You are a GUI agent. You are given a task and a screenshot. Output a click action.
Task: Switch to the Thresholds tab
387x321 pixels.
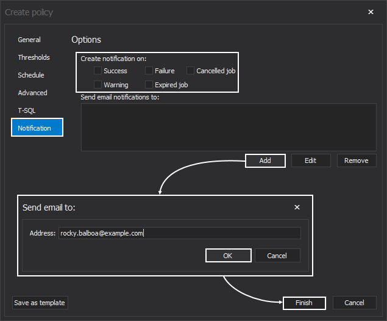pyautogui.click(x=34, y=57)
